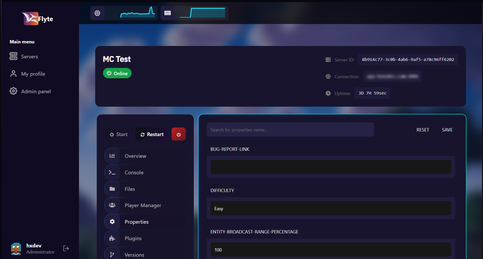Switch to the Properties section
This screenshot has height=259, width=483.
point(136,222)
